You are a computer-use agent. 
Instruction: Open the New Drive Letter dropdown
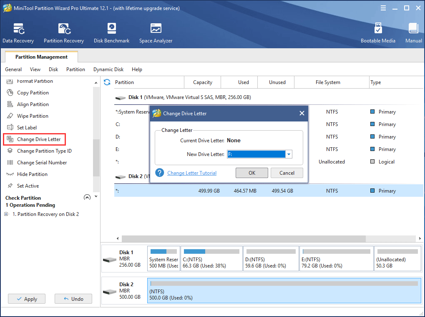click(289, 154)
